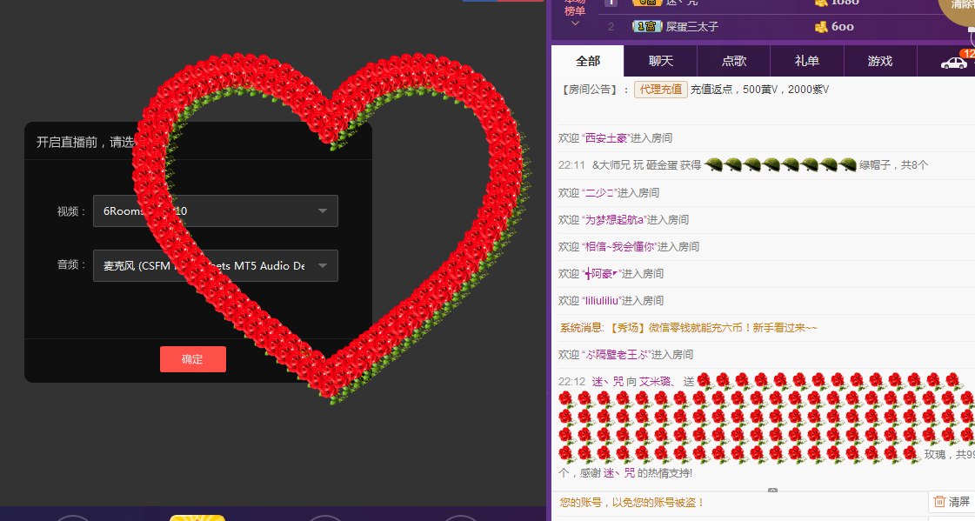Screen dimensions: 975x521
Task: Switch to the 全部 tab
Action: (x=588, y=61)
